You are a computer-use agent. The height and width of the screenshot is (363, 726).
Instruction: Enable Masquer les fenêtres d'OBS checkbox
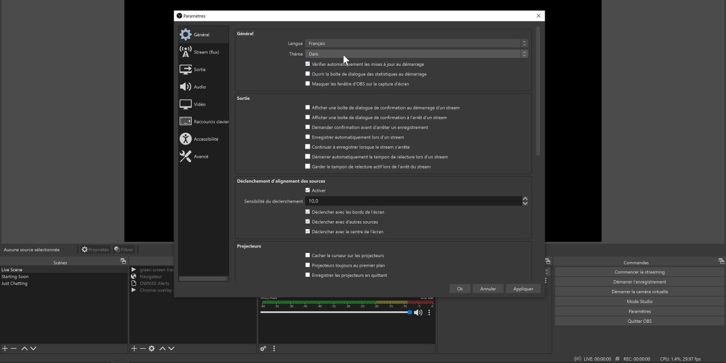tap(308, 84)
